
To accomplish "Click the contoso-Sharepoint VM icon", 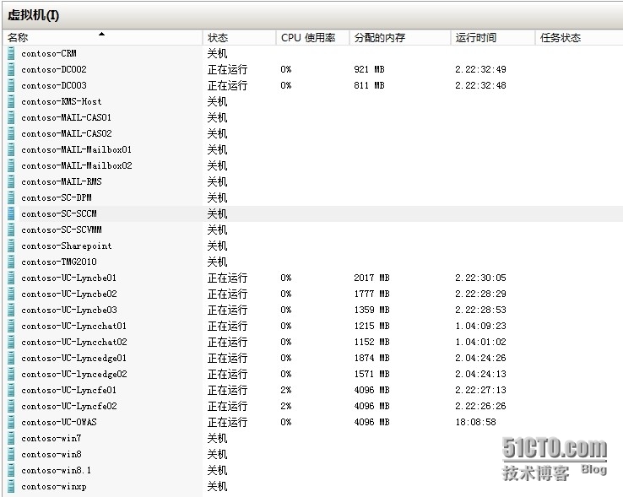I will click(x=11, y=246).
